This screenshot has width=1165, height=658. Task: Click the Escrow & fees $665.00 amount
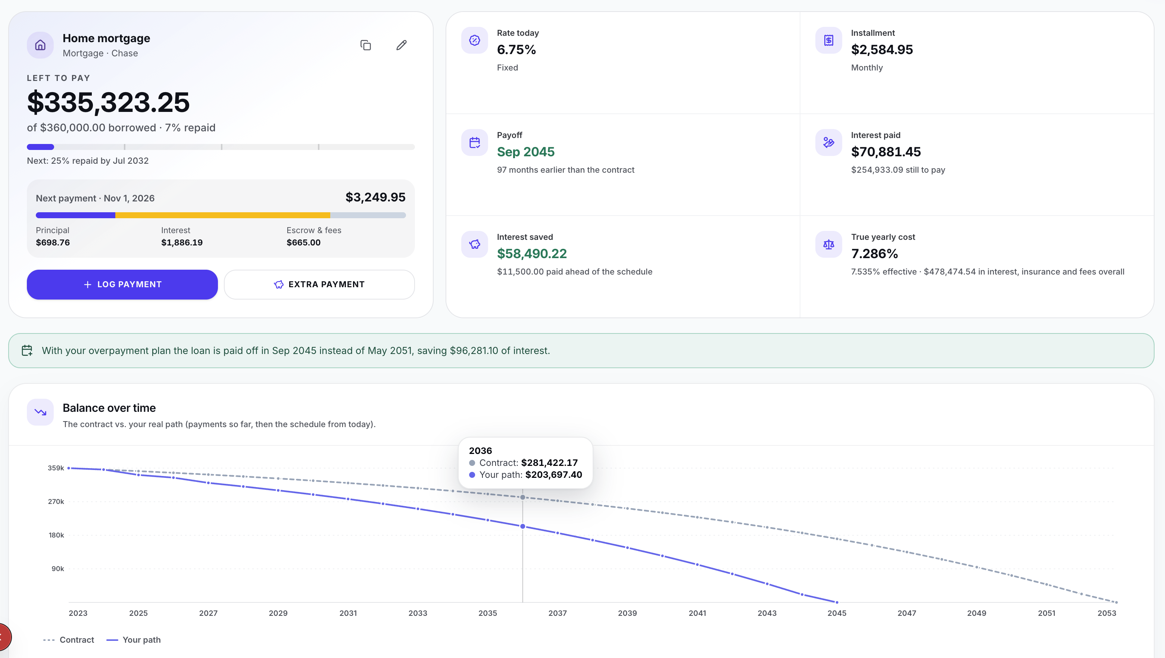[303, 242]
